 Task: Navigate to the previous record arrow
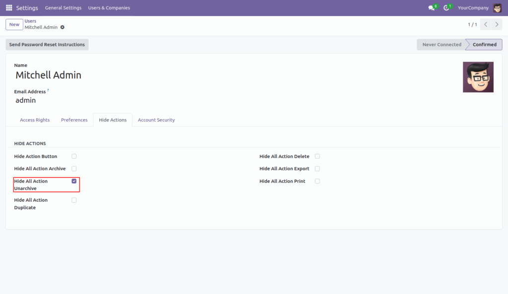tap(485, 24)
